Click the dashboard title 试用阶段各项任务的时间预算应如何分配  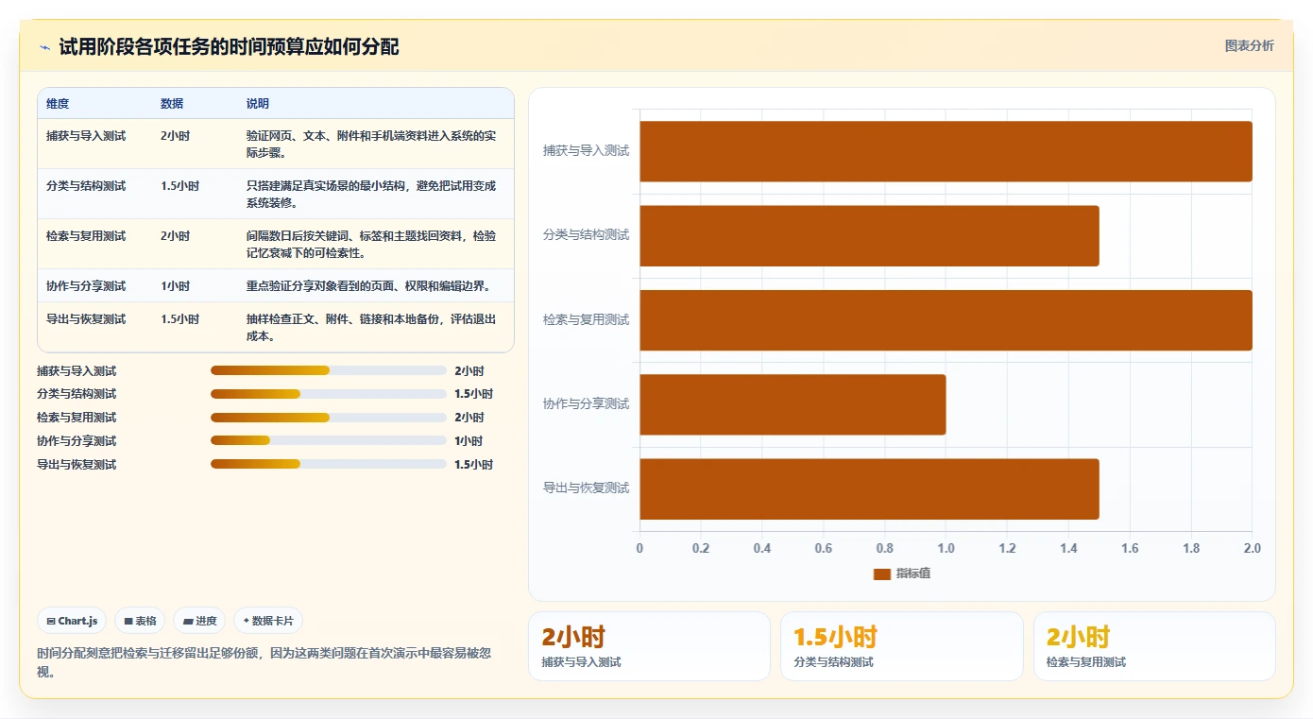[x=229, y=47]
